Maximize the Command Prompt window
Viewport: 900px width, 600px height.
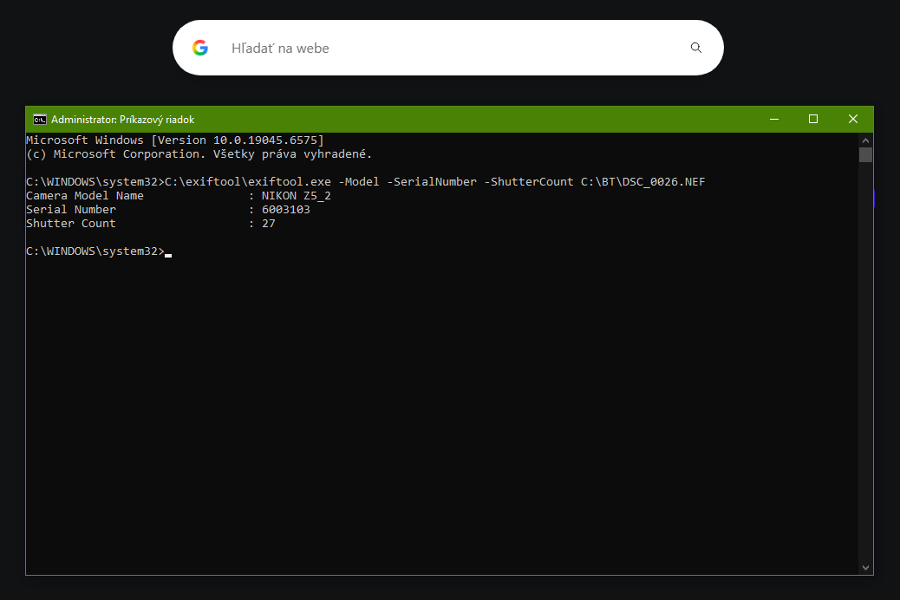[813, 119]
